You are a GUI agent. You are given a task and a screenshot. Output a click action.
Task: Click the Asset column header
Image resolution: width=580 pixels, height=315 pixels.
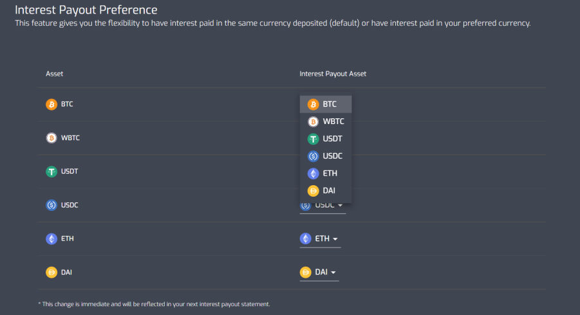[x=54, y=74]
